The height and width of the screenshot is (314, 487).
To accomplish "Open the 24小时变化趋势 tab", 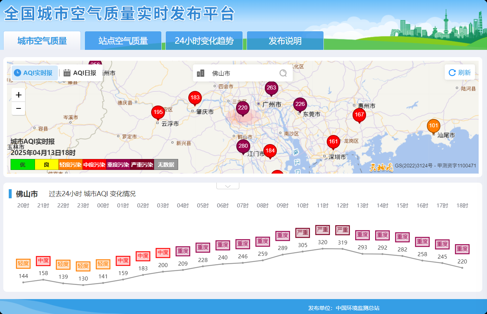I will click(x=204, y=41).
